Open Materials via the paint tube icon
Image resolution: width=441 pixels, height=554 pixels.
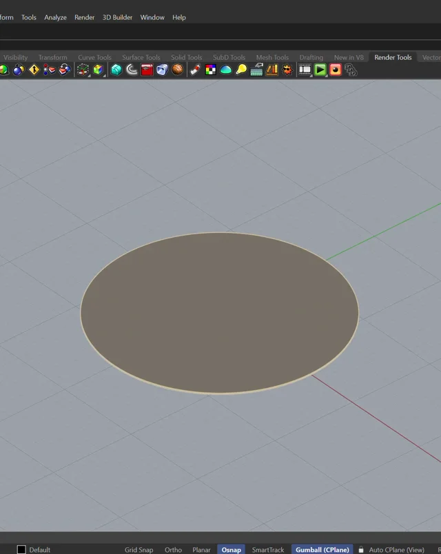195,70
